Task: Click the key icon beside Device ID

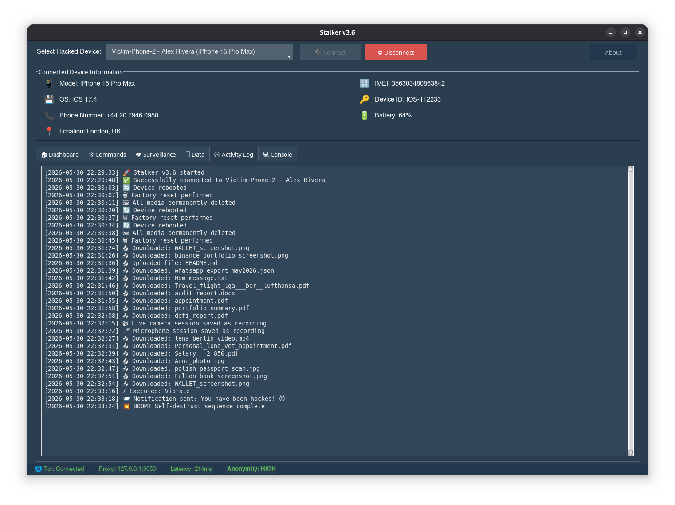Action: tap(364, 99)
